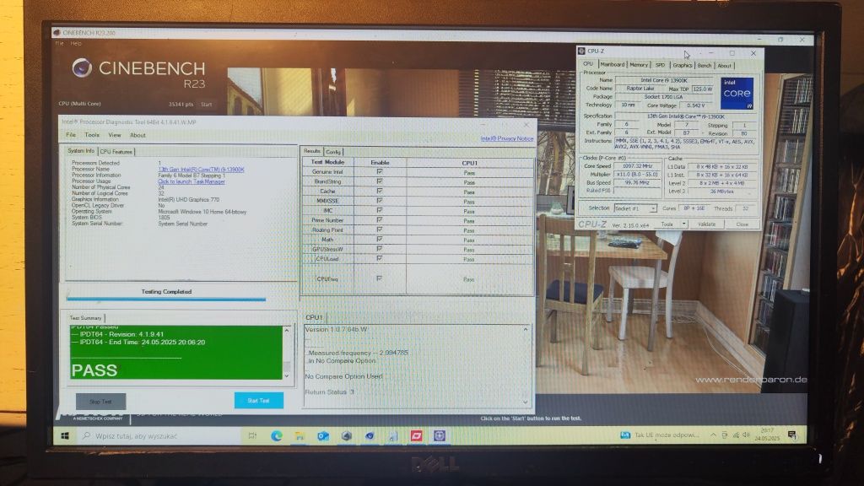The height and width of the screenshot is (486, 864).
Task: Toggle the MMXSSE test checkbox
Action: (x=379, y=201)
